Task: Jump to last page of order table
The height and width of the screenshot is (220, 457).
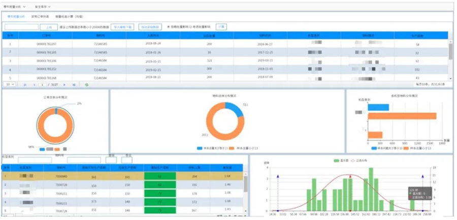Action: [x=74, y=85]
